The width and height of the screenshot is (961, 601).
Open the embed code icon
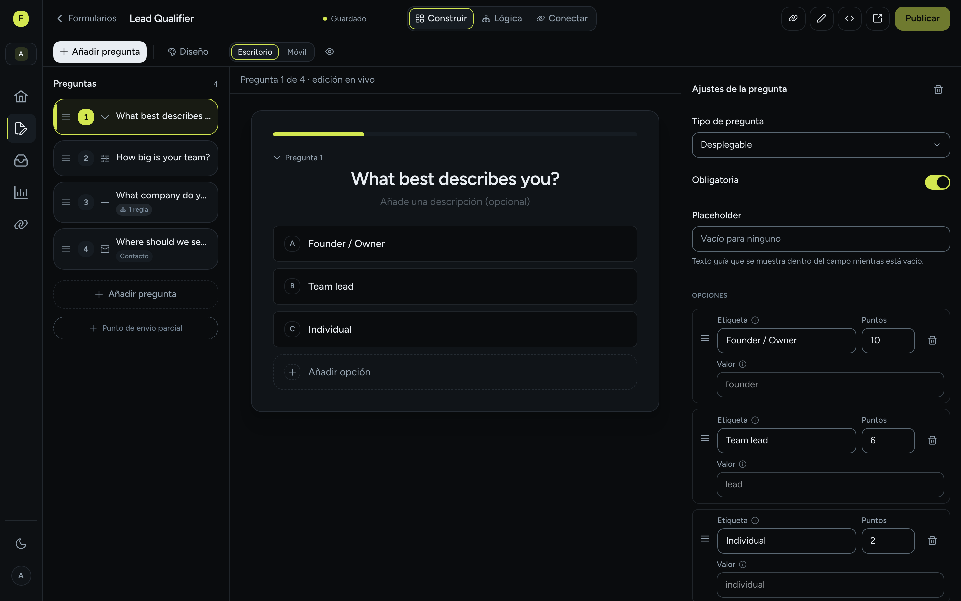tap(849, 18)
